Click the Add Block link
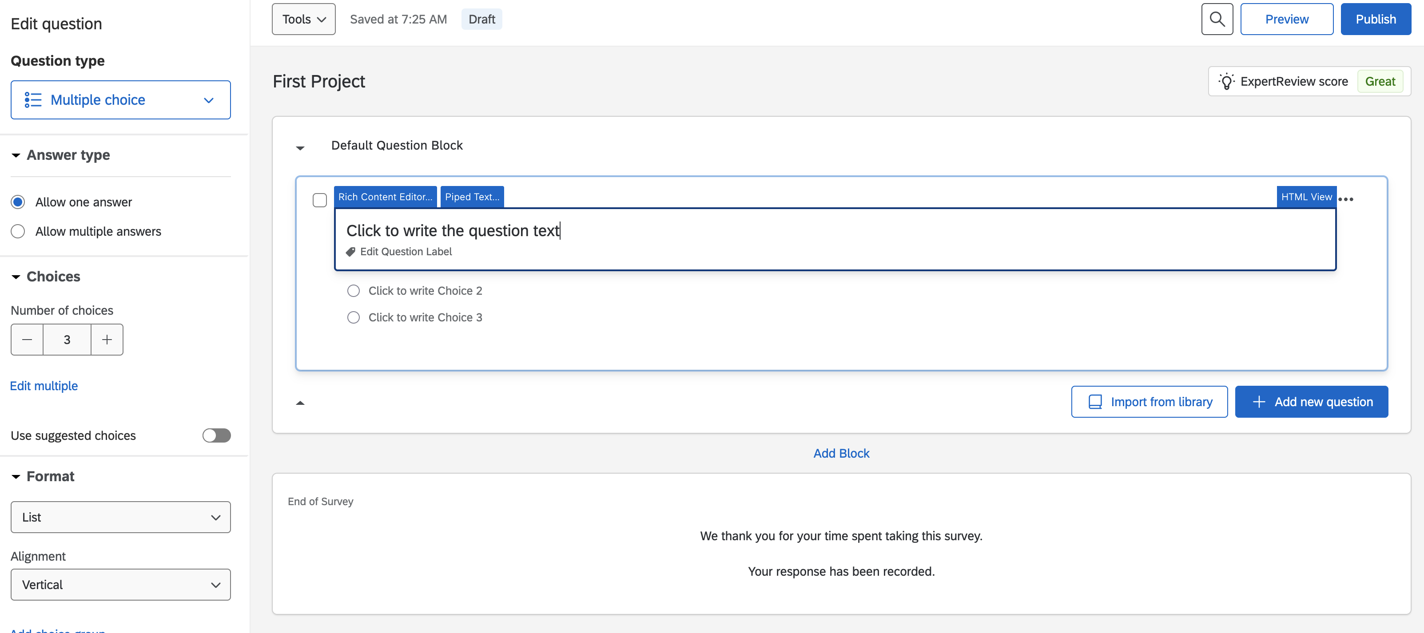1424x633 pixels. point(841,453)
